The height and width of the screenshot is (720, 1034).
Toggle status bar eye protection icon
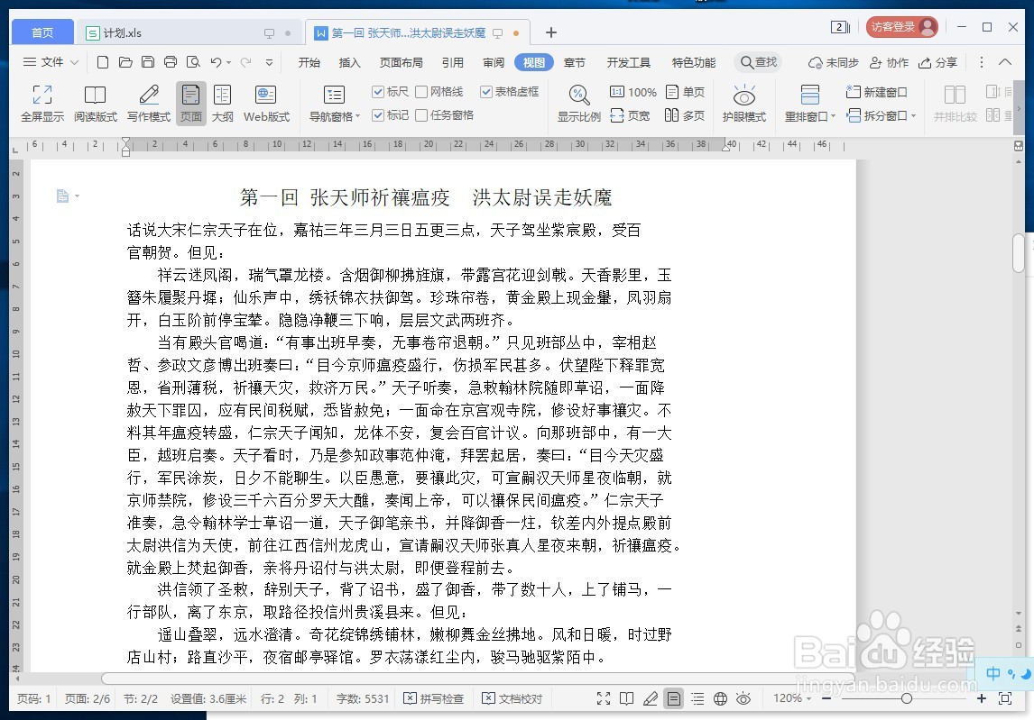pyautogui.click(x=743, y=698)
